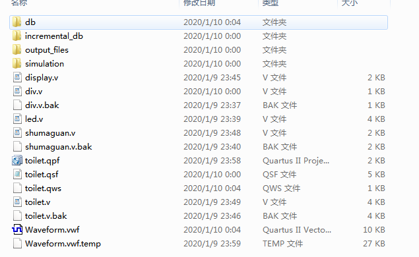Select the output_files folder icon
The width and height of the screenshot is (419, 257).
17,50
